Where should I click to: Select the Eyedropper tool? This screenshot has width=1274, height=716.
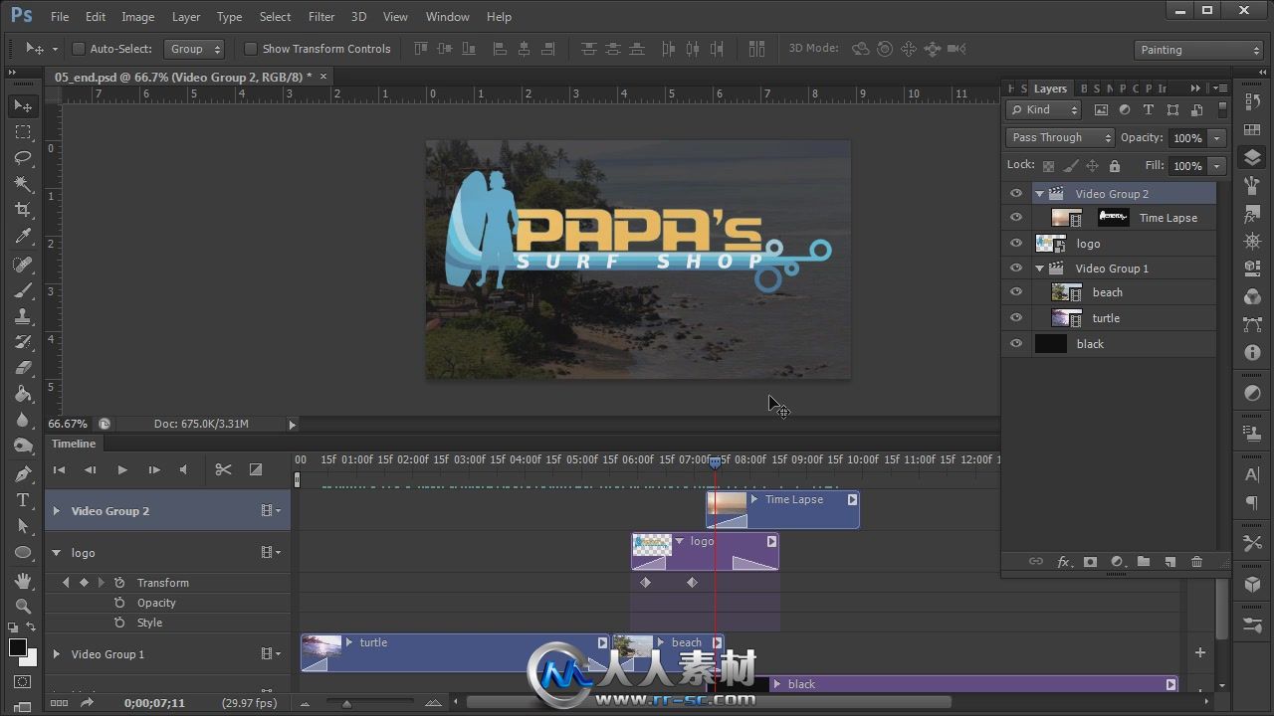coord(23,236)
